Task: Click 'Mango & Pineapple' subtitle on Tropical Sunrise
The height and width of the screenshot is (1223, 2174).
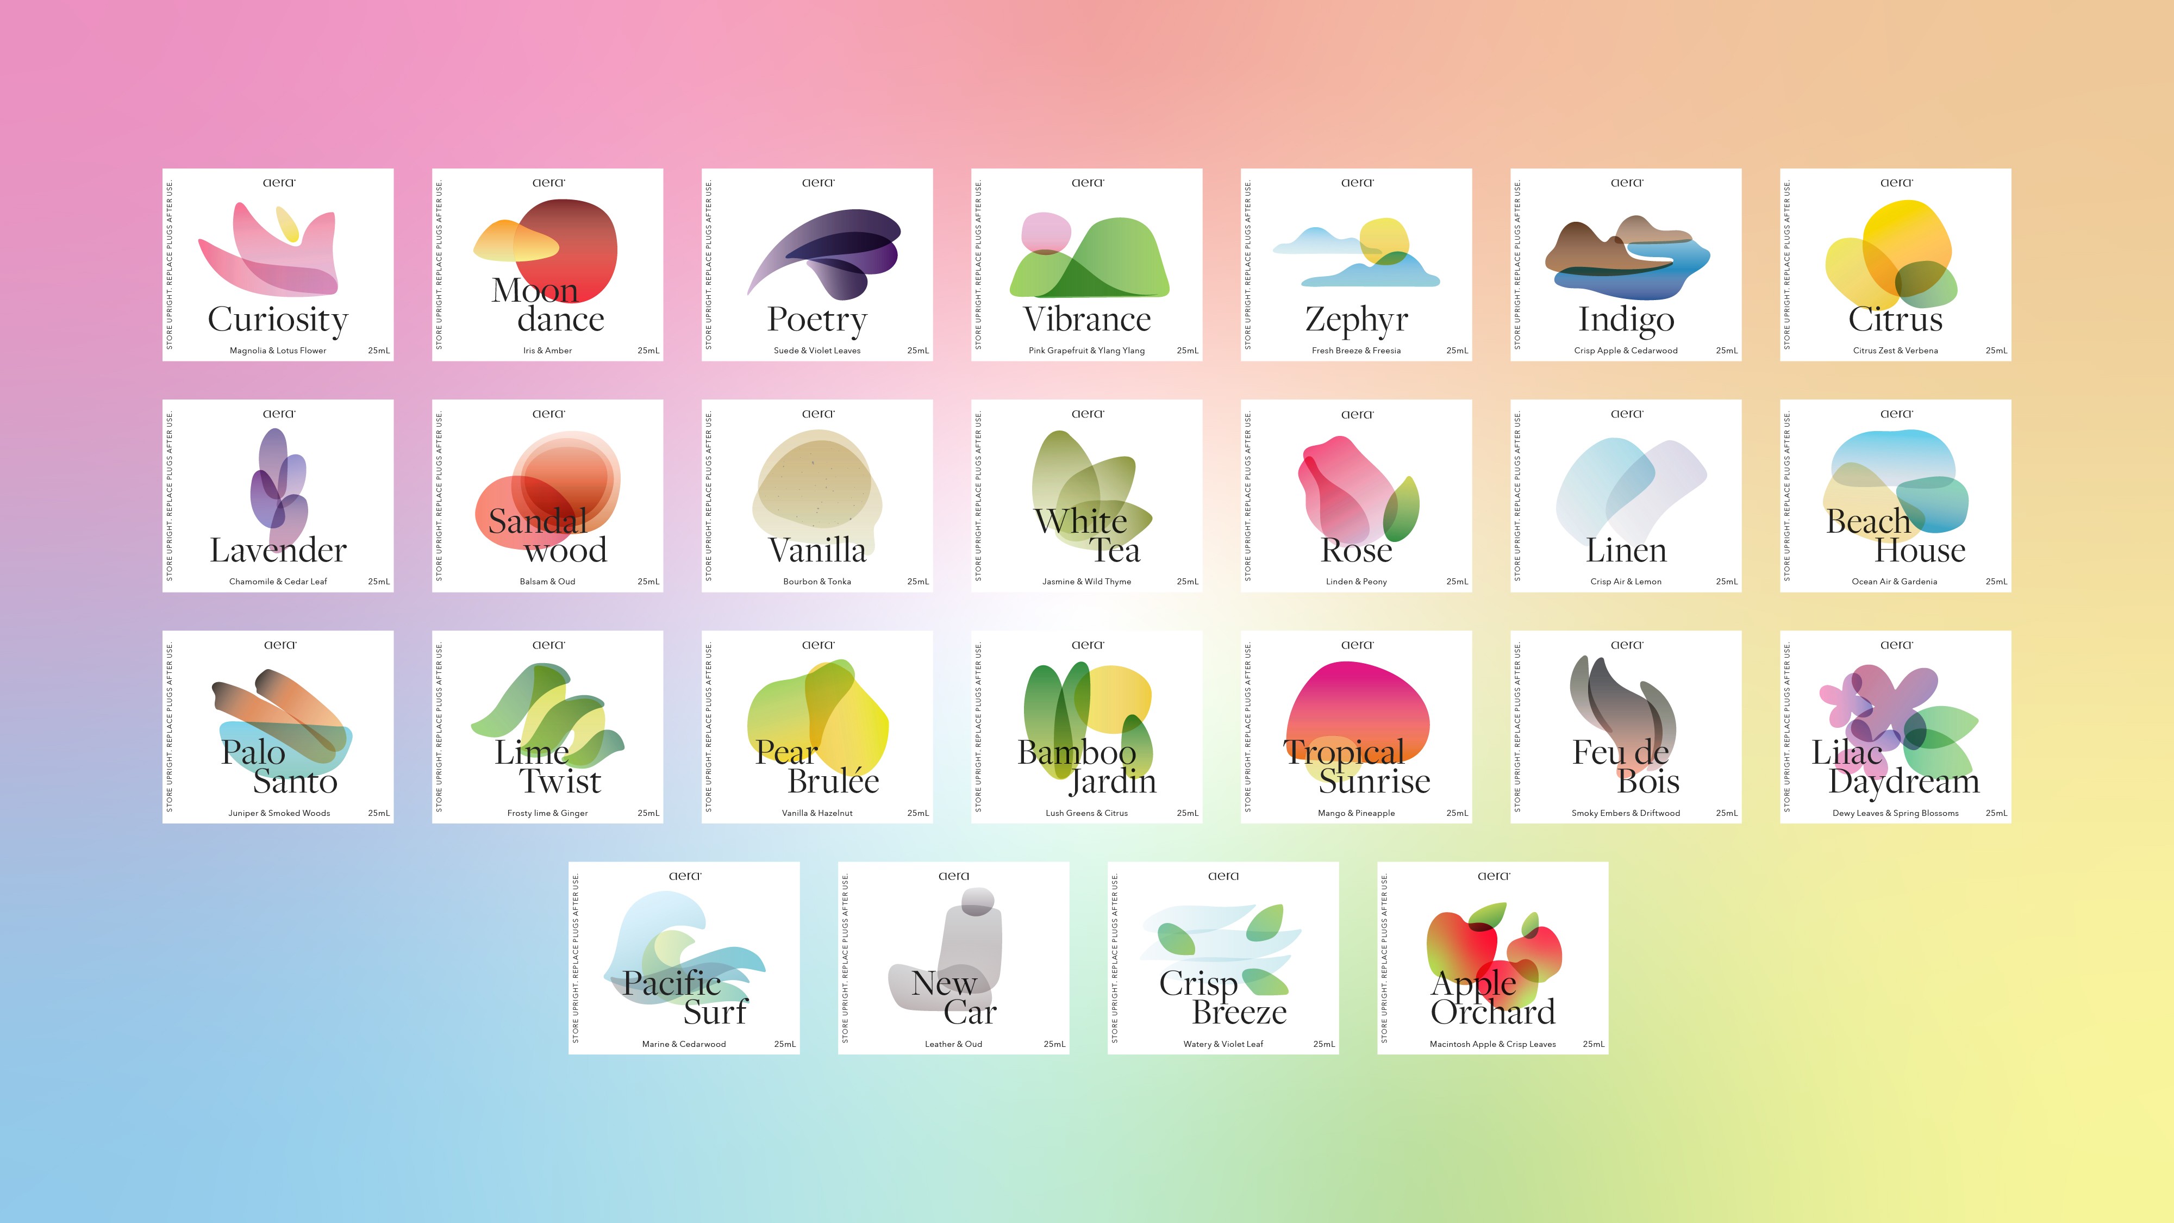Action: 1356,813
